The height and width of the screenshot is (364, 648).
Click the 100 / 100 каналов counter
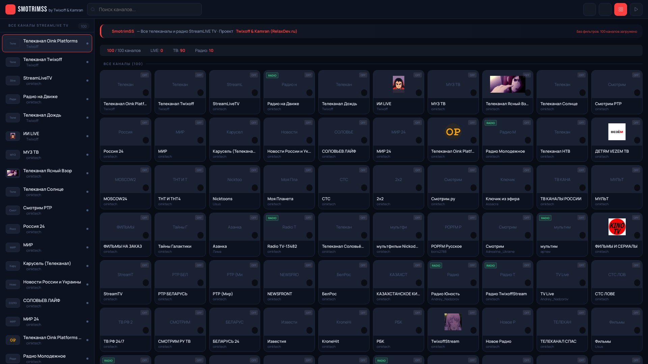click(124, 51)
